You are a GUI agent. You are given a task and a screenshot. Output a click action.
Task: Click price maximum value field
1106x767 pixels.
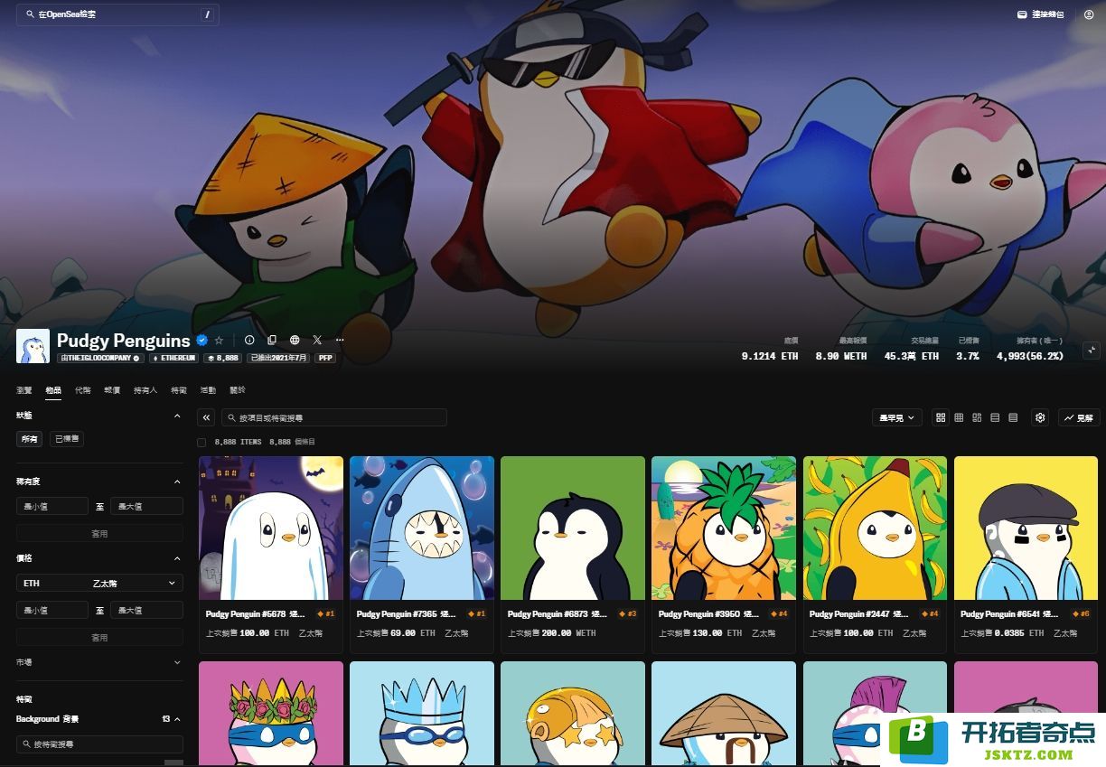click(147, 611)
